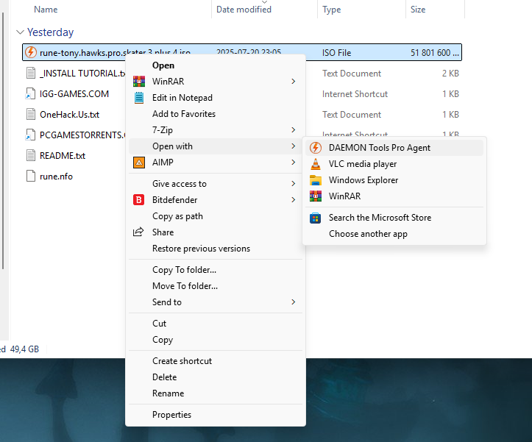Click the IGG-GAMES.COM shortcut icon
Viewport: 532px width, 442px height.
coord(30,93)
